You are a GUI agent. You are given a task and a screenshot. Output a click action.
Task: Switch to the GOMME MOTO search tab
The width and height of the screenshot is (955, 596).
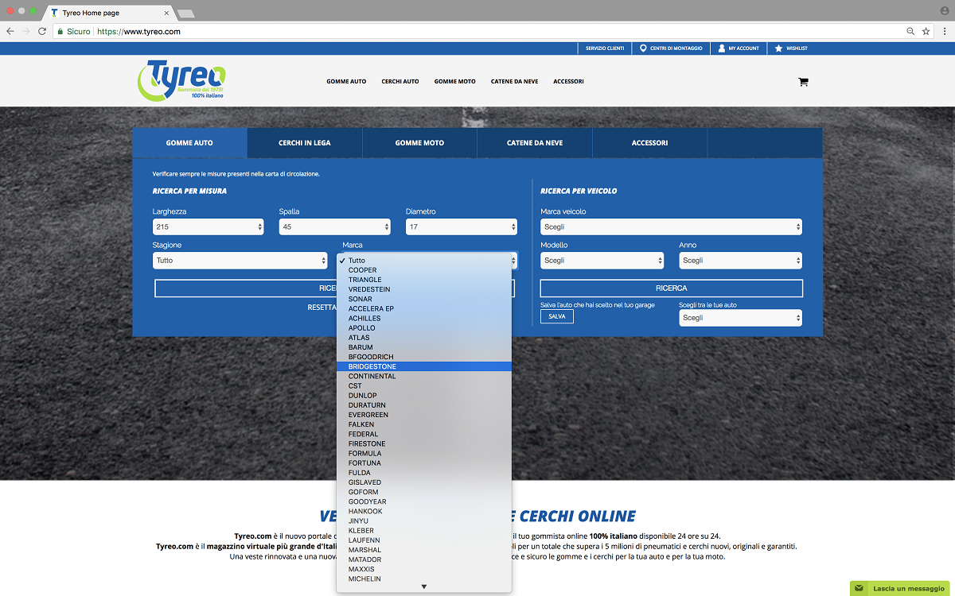419,143
